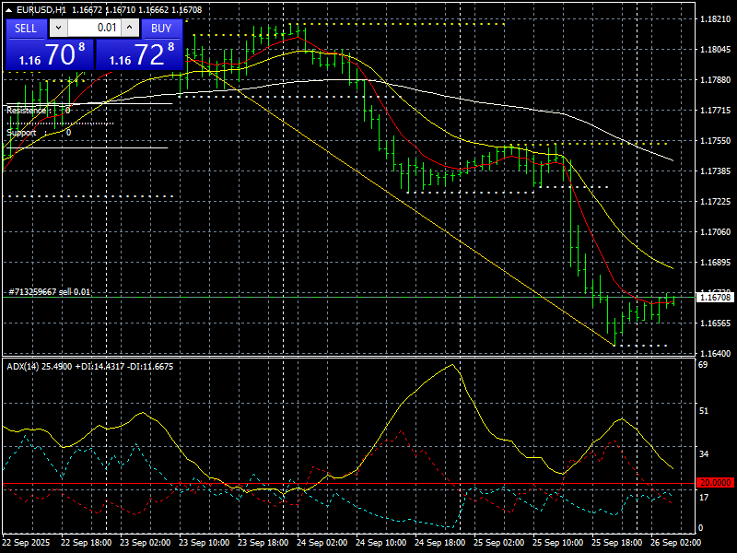Click the 1.18045 price scale value
Image resolution: width=737 pixels, height=553 pixels.
point(716,50)
